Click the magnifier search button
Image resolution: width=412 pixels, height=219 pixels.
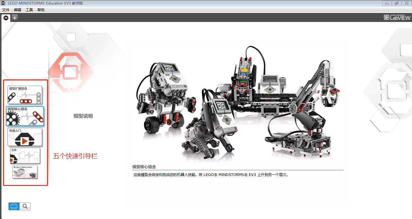coord(25,206)
